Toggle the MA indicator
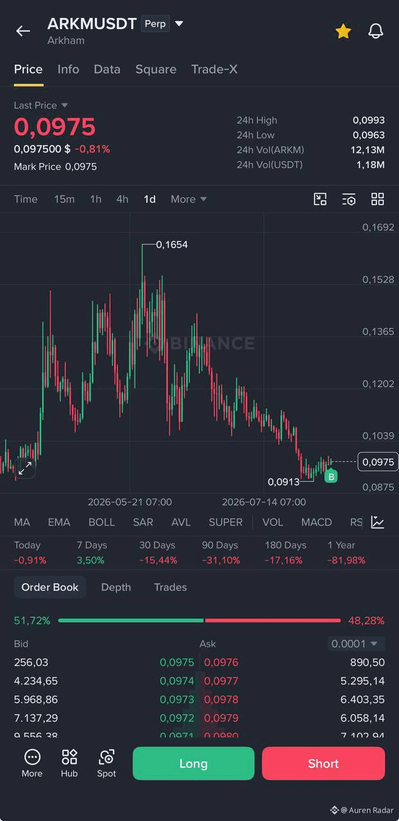 22,522
